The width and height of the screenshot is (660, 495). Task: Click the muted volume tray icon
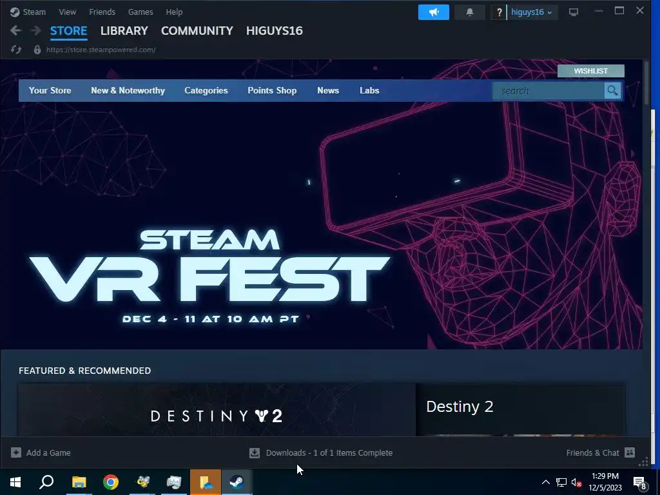[x=576, y=482]
